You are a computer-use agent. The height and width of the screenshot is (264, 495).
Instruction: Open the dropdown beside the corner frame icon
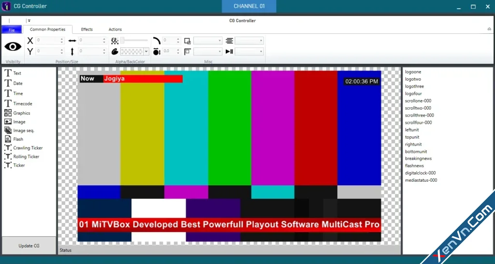coord(208,51)
